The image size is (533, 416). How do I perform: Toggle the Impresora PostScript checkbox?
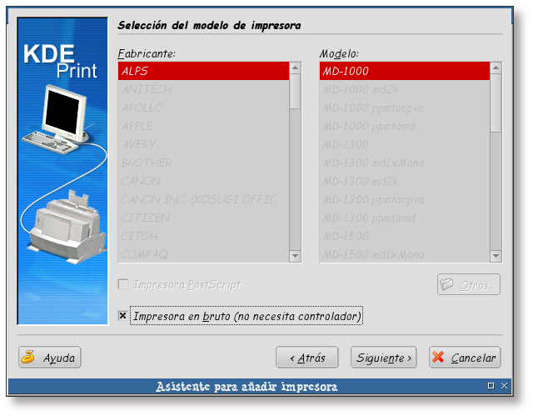click(123, 285)
